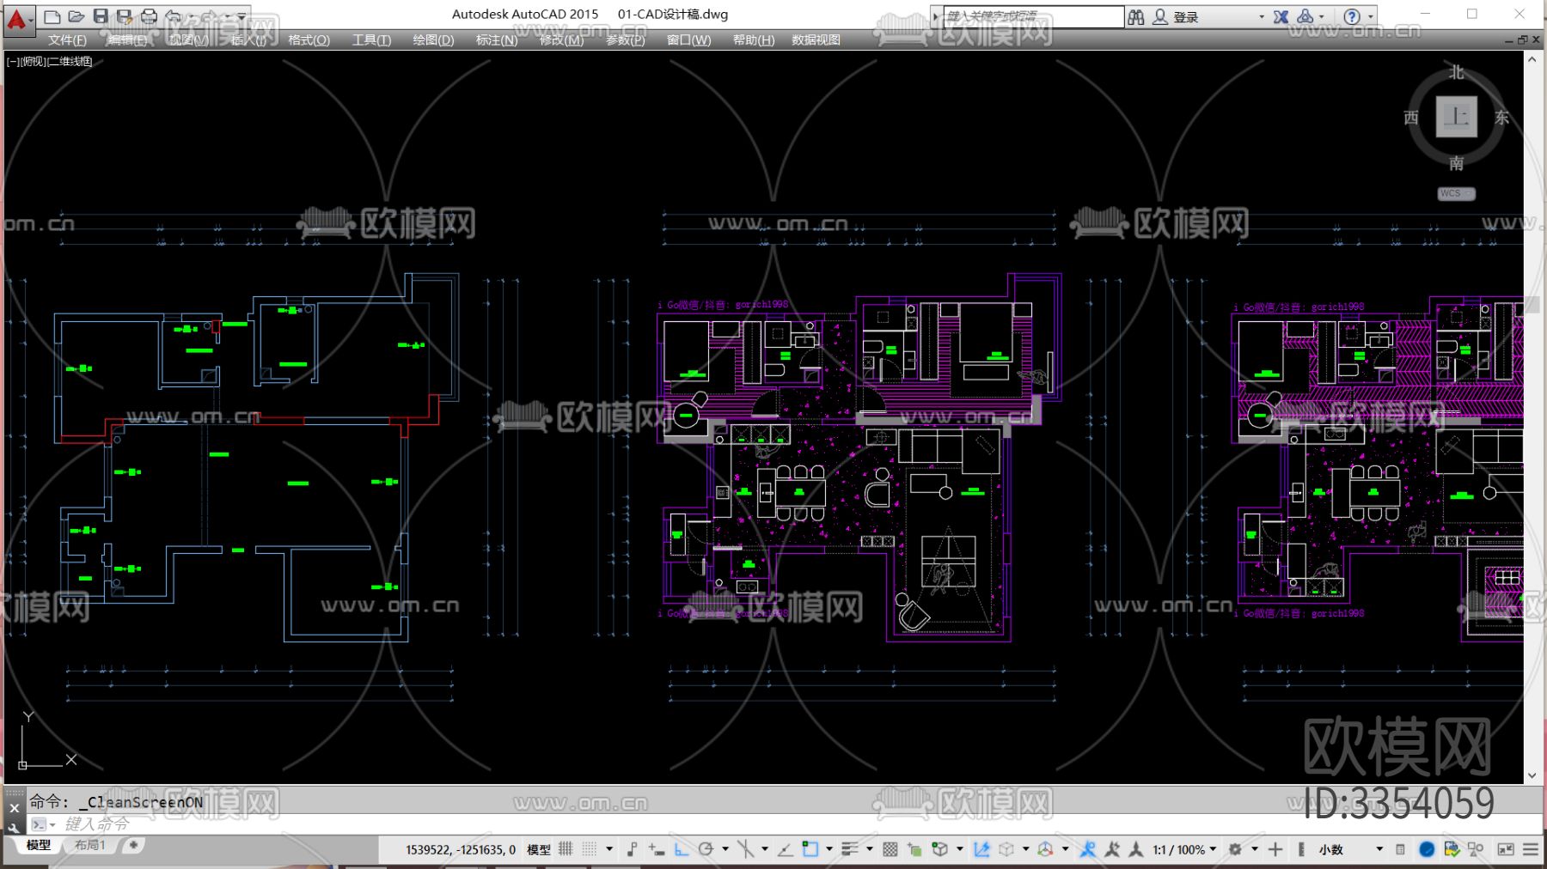Image resolution: width=1547 pixels, height=869 pixels.
Task: Toggle snap mode in status bar
Action: click(x=590, y=849)
